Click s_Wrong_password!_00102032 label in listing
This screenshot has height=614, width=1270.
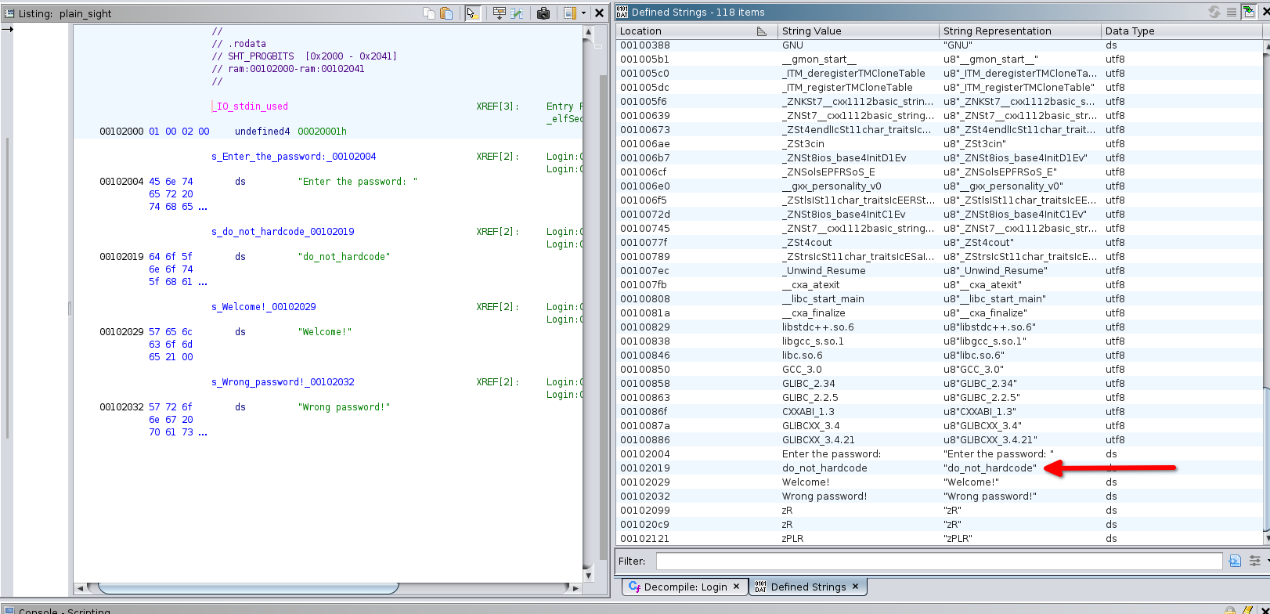click(283, 382)
